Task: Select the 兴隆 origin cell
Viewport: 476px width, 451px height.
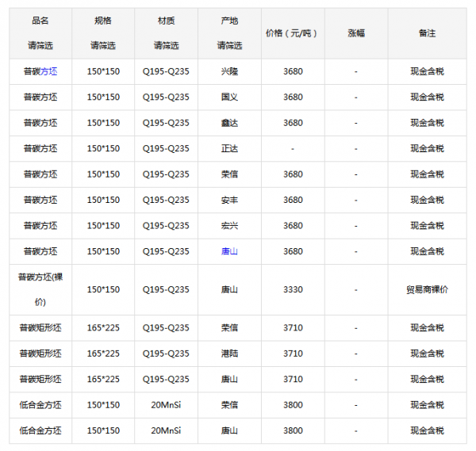Action: click(229, 71)
